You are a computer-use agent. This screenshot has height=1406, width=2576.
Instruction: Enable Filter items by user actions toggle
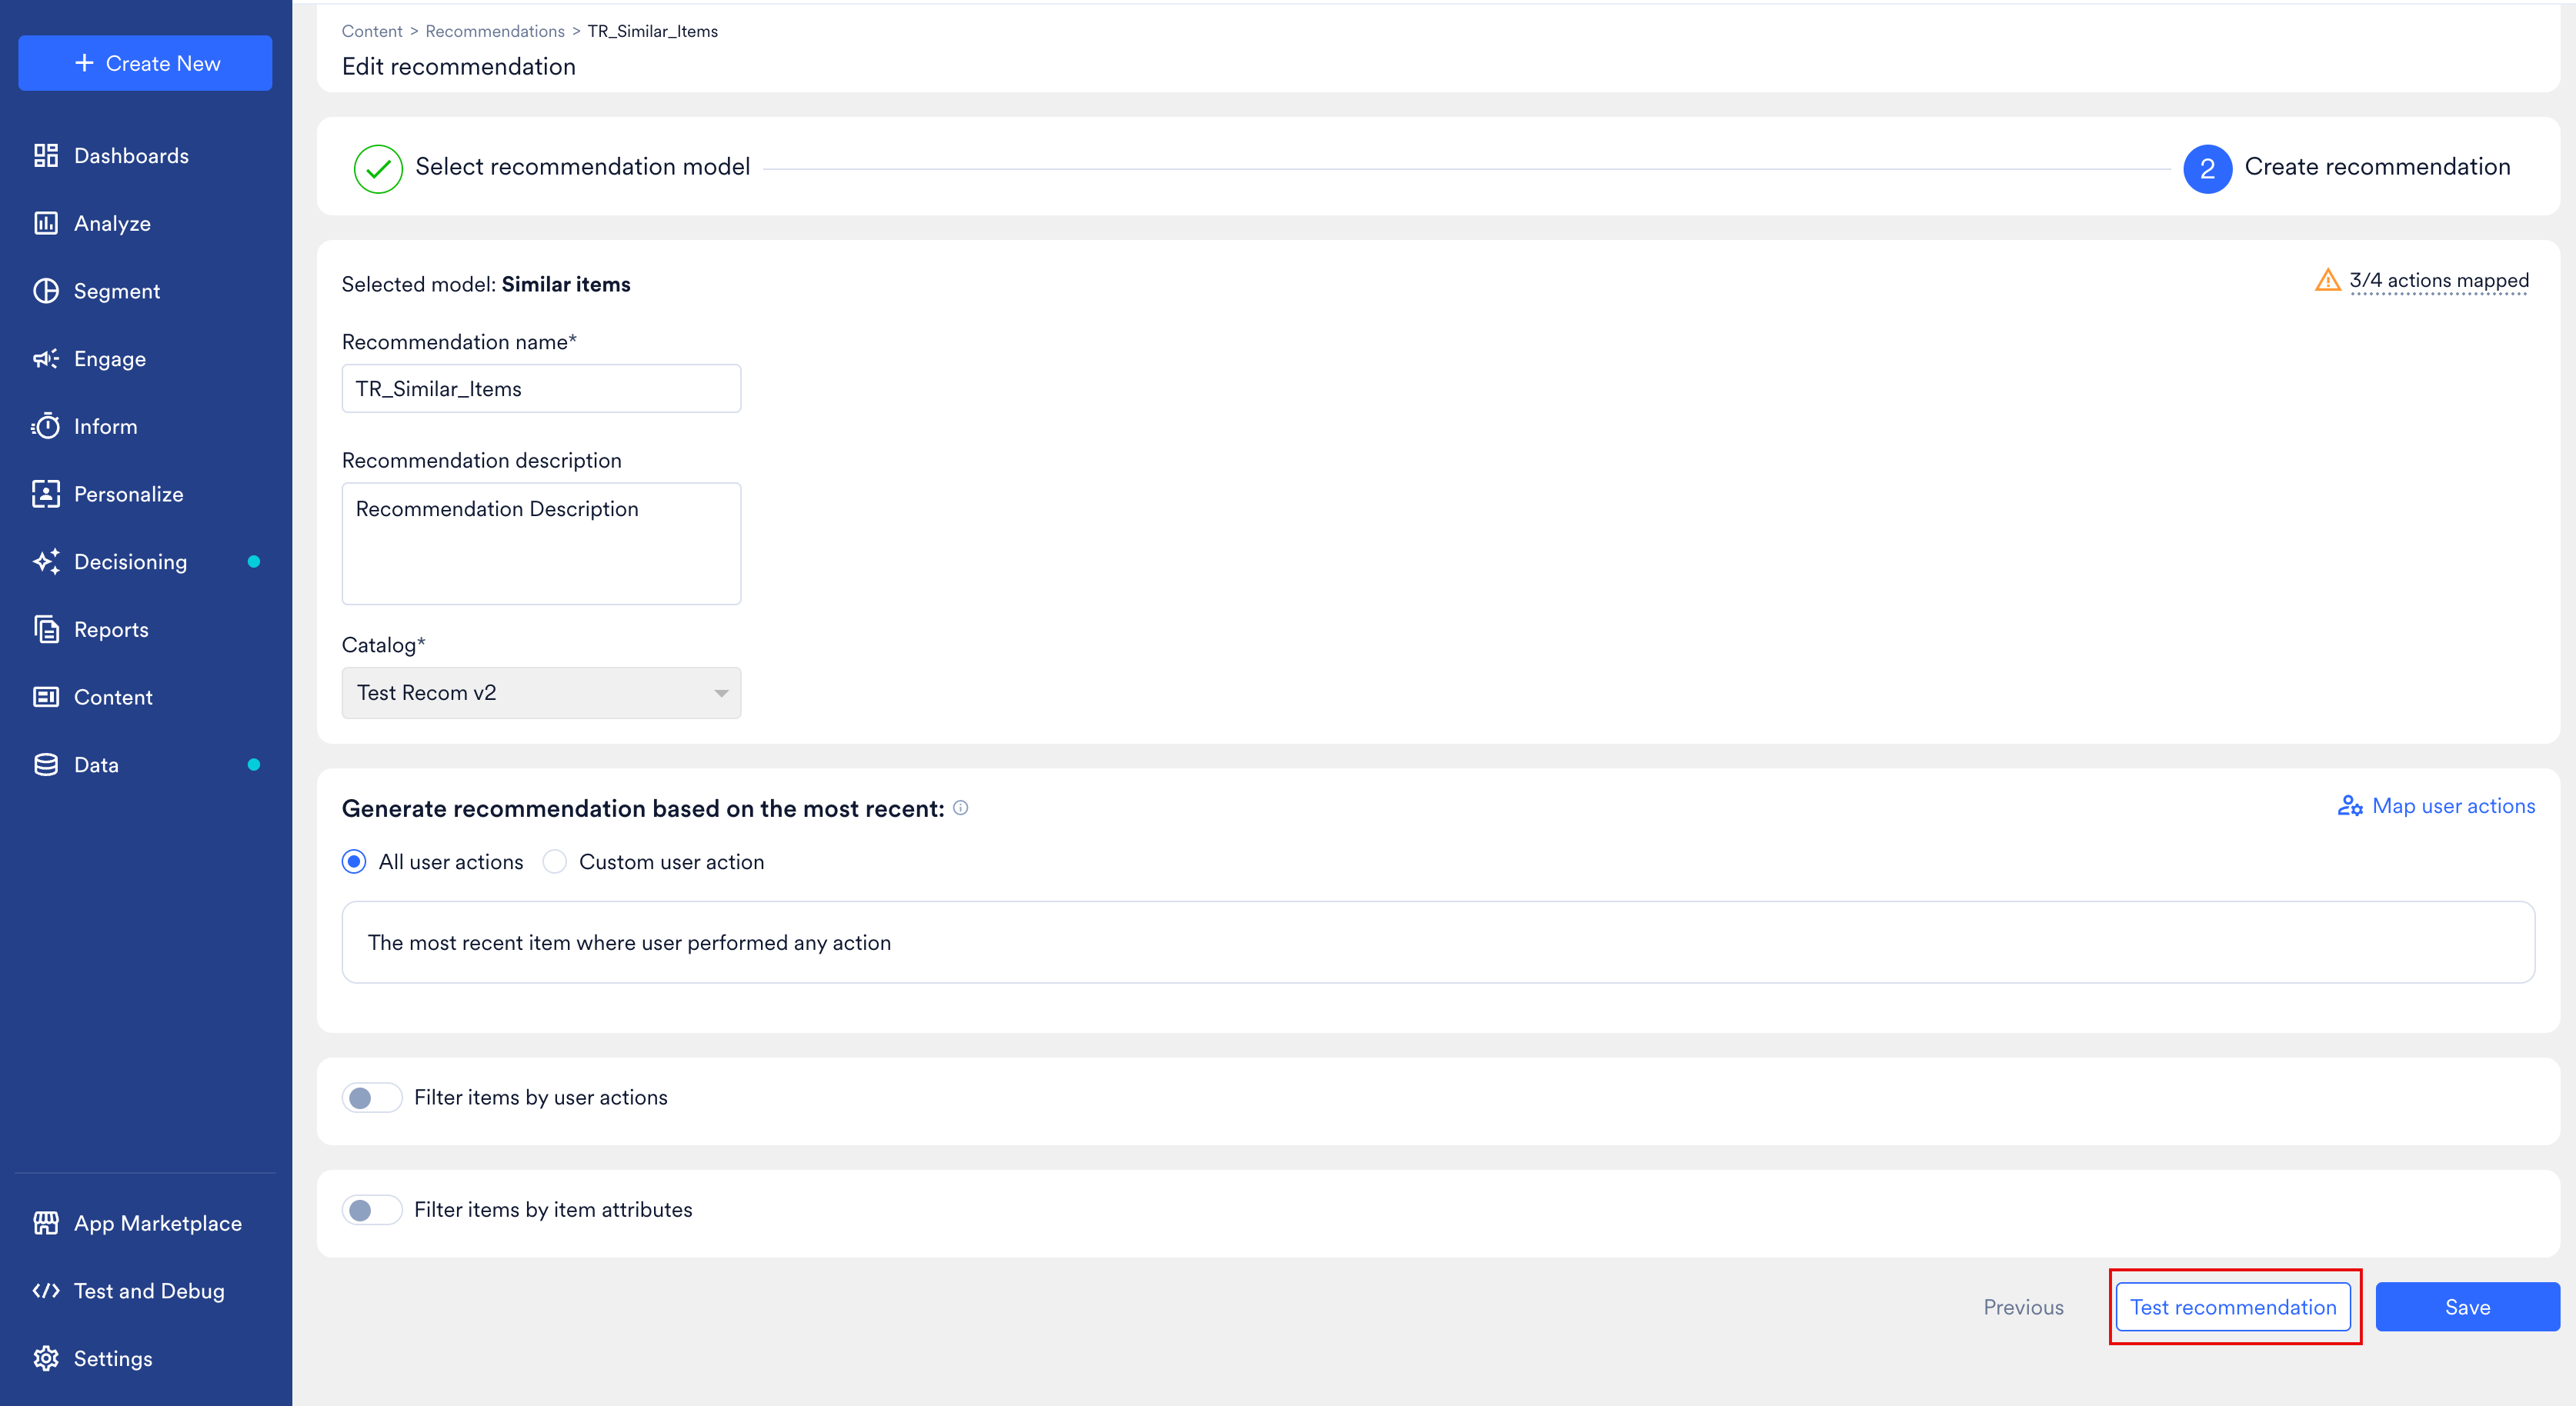pos(372,1098)
